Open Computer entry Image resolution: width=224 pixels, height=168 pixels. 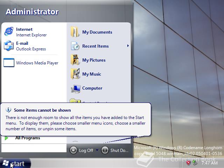(x=99, y=88)
